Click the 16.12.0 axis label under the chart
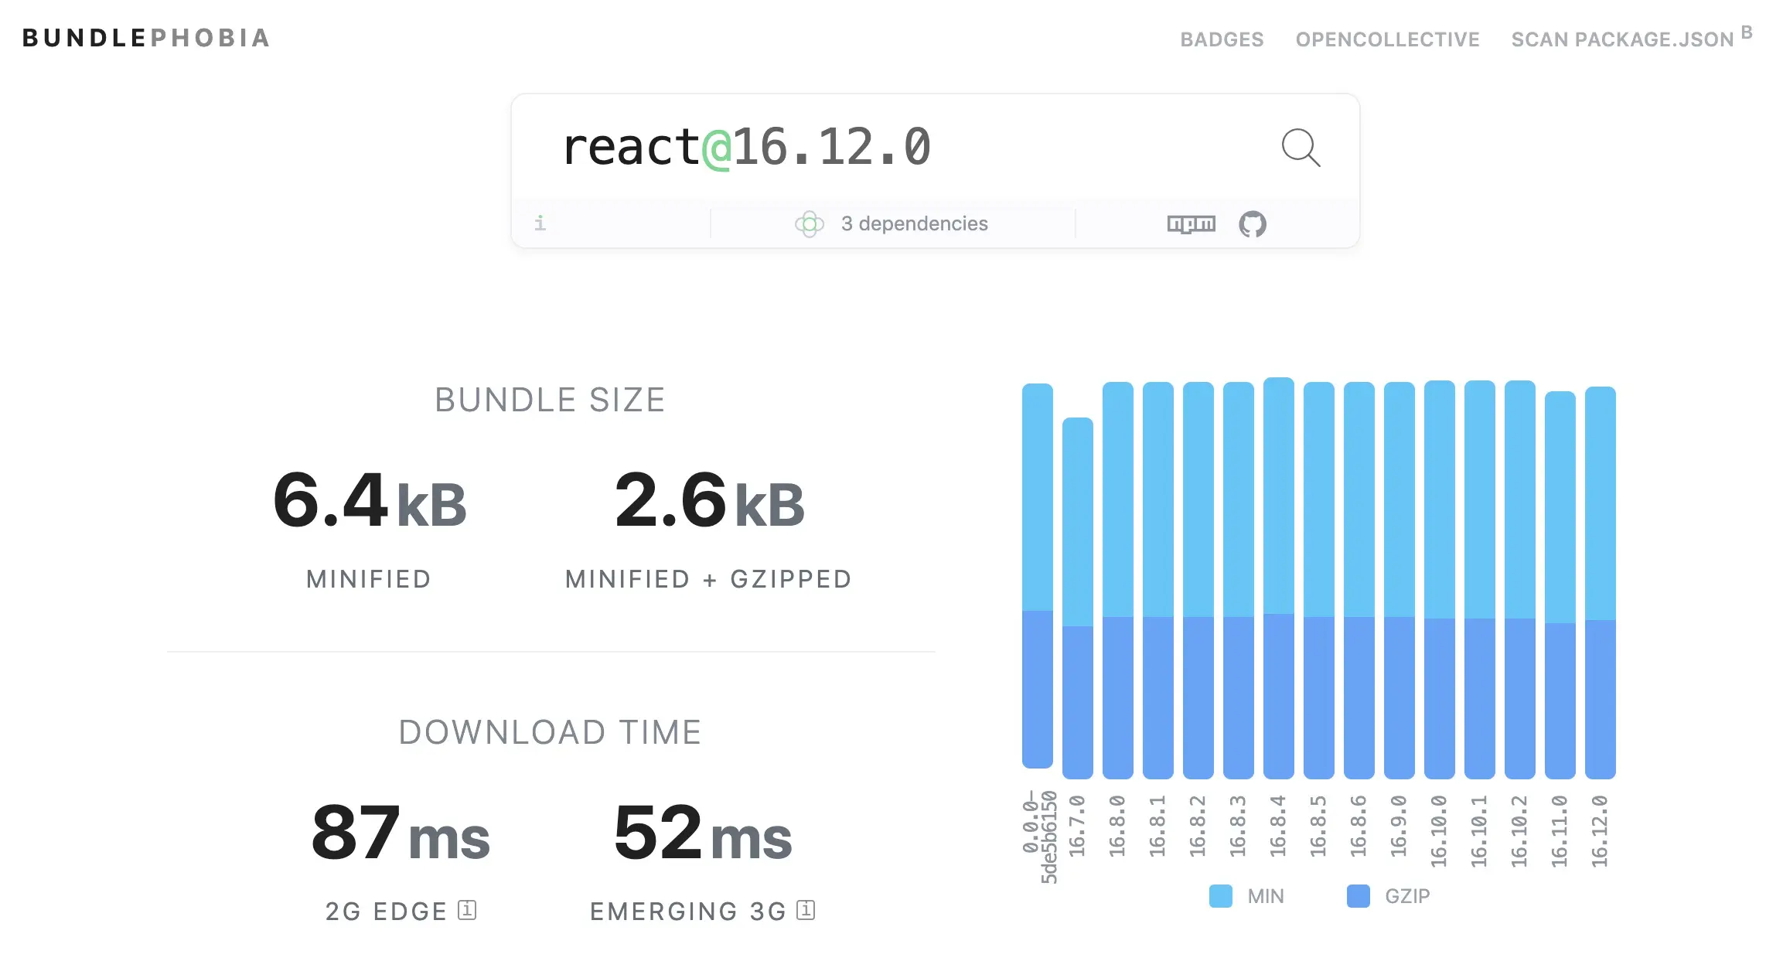Screen dimensions: 1766x968 point(1600,831)
